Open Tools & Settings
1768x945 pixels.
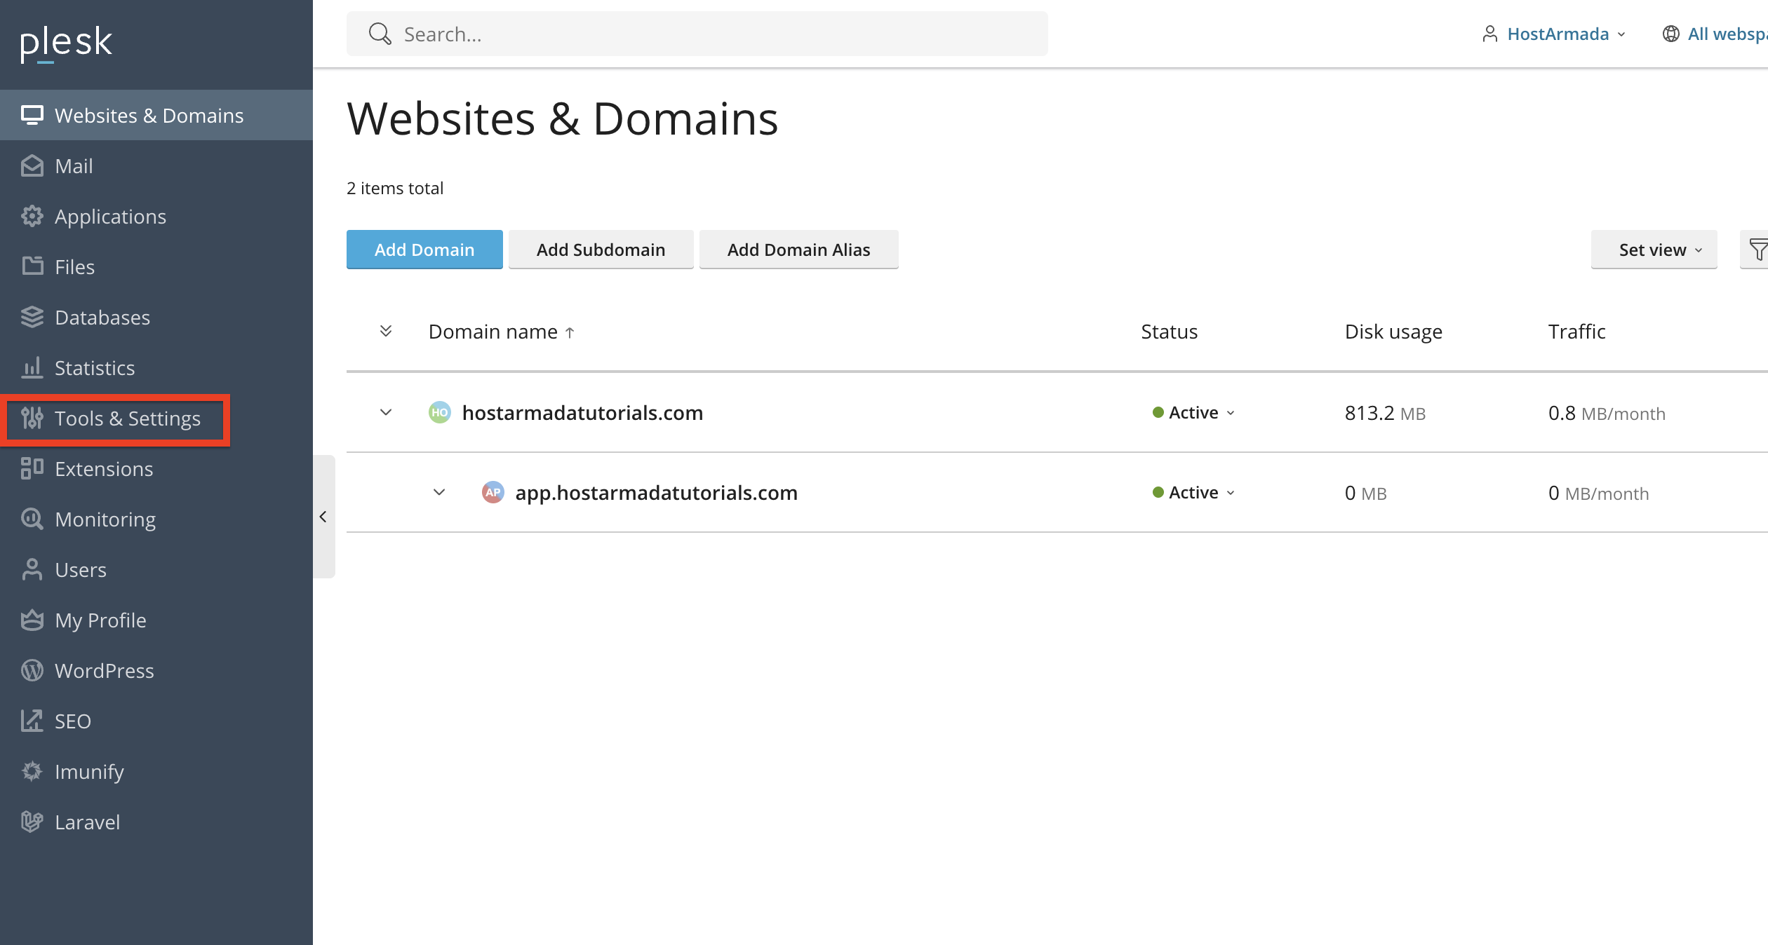[x=156, y=418]
